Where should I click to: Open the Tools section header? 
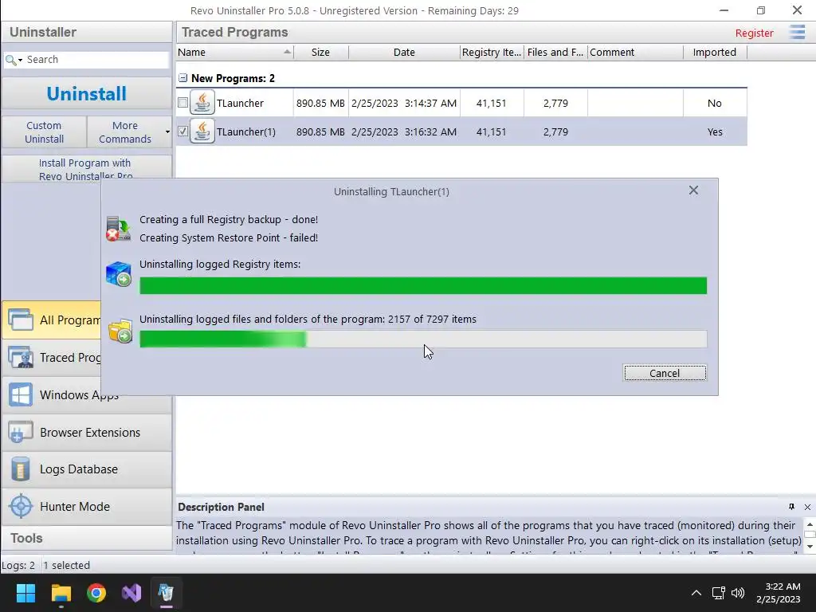pos(86,538)
